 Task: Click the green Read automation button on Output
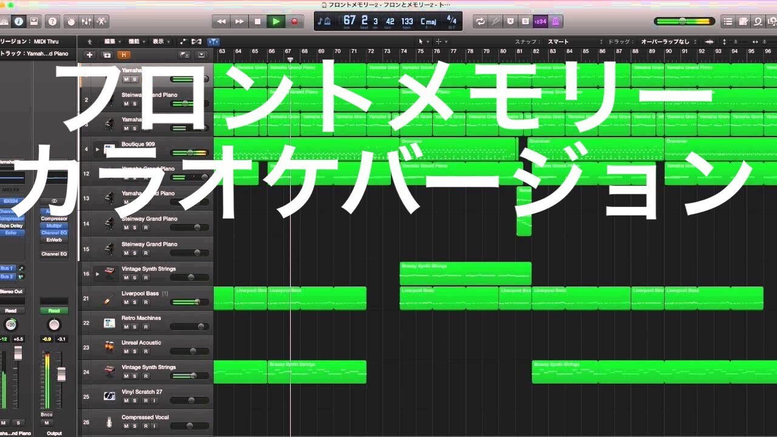point(54,311)
